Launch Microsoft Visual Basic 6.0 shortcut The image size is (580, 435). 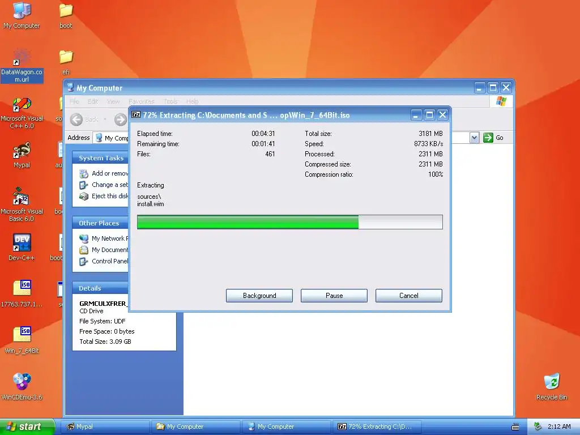22,205
